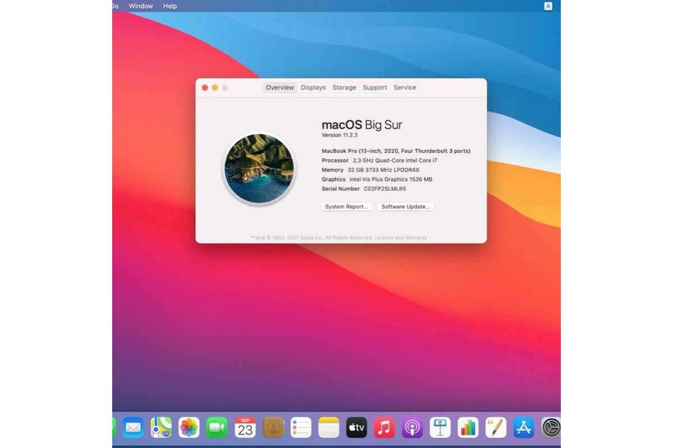Open the Window menu in menu bar
This screenshot has width=673, height=448.
click(141, 6)
